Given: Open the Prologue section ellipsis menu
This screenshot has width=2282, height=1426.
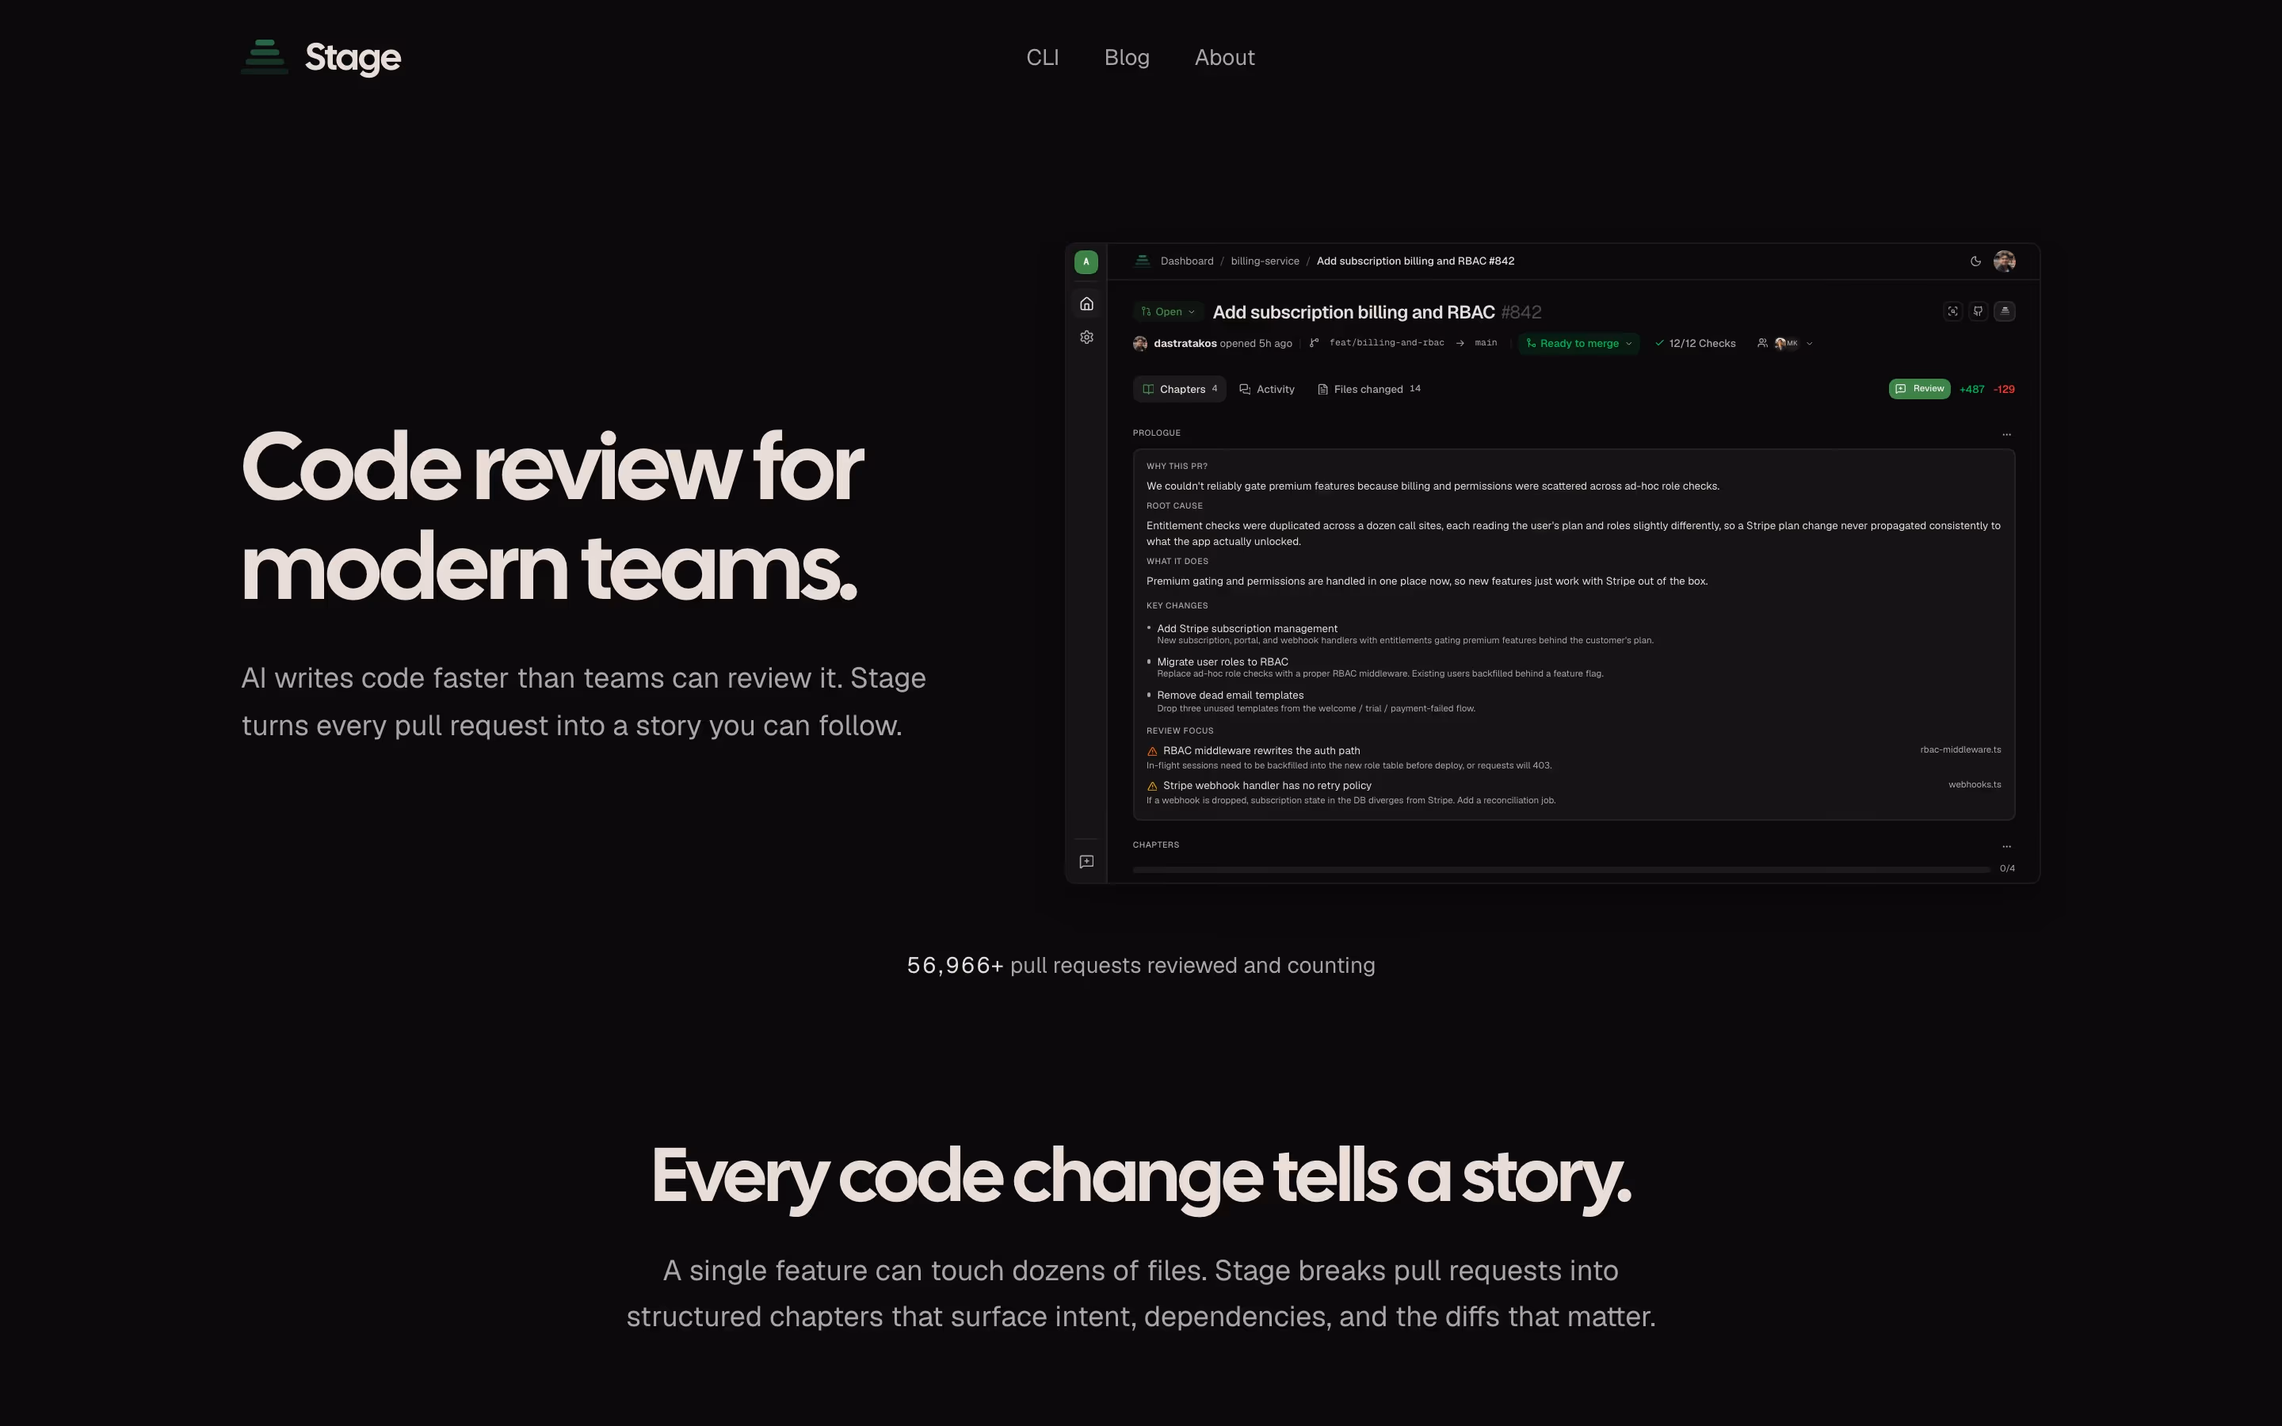Looking at the screenshot, I should click(2006, 434).
